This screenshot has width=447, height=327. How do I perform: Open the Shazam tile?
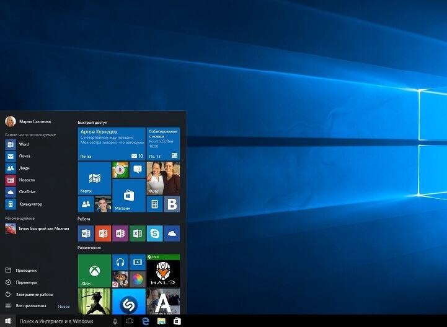[x=129, y=302]
